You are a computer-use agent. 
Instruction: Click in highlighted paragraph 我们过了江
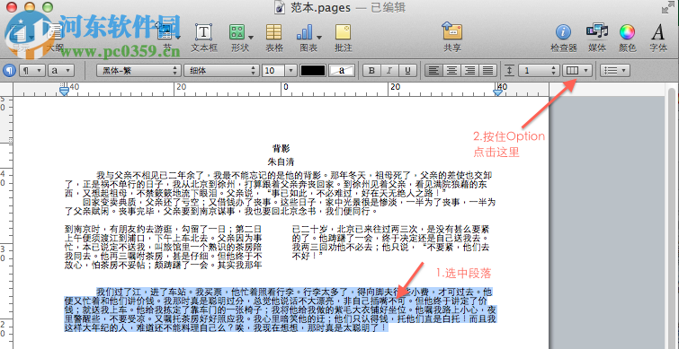click(x=281, y=310)
